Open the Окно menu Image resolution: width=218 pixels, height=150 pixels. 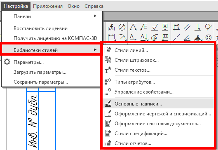click(73, 6)
